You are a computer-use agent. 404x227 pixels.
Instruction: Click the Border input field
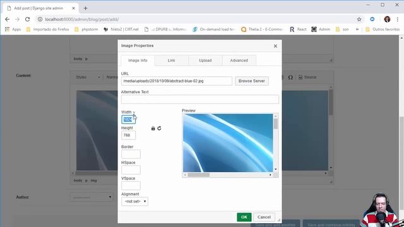pos(131,154)
